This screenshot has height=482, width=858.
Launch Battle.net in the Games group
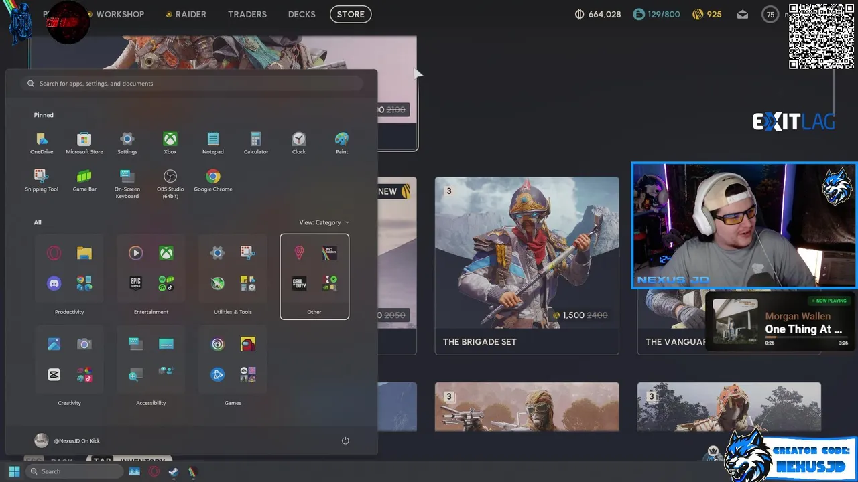pos(218,374)
